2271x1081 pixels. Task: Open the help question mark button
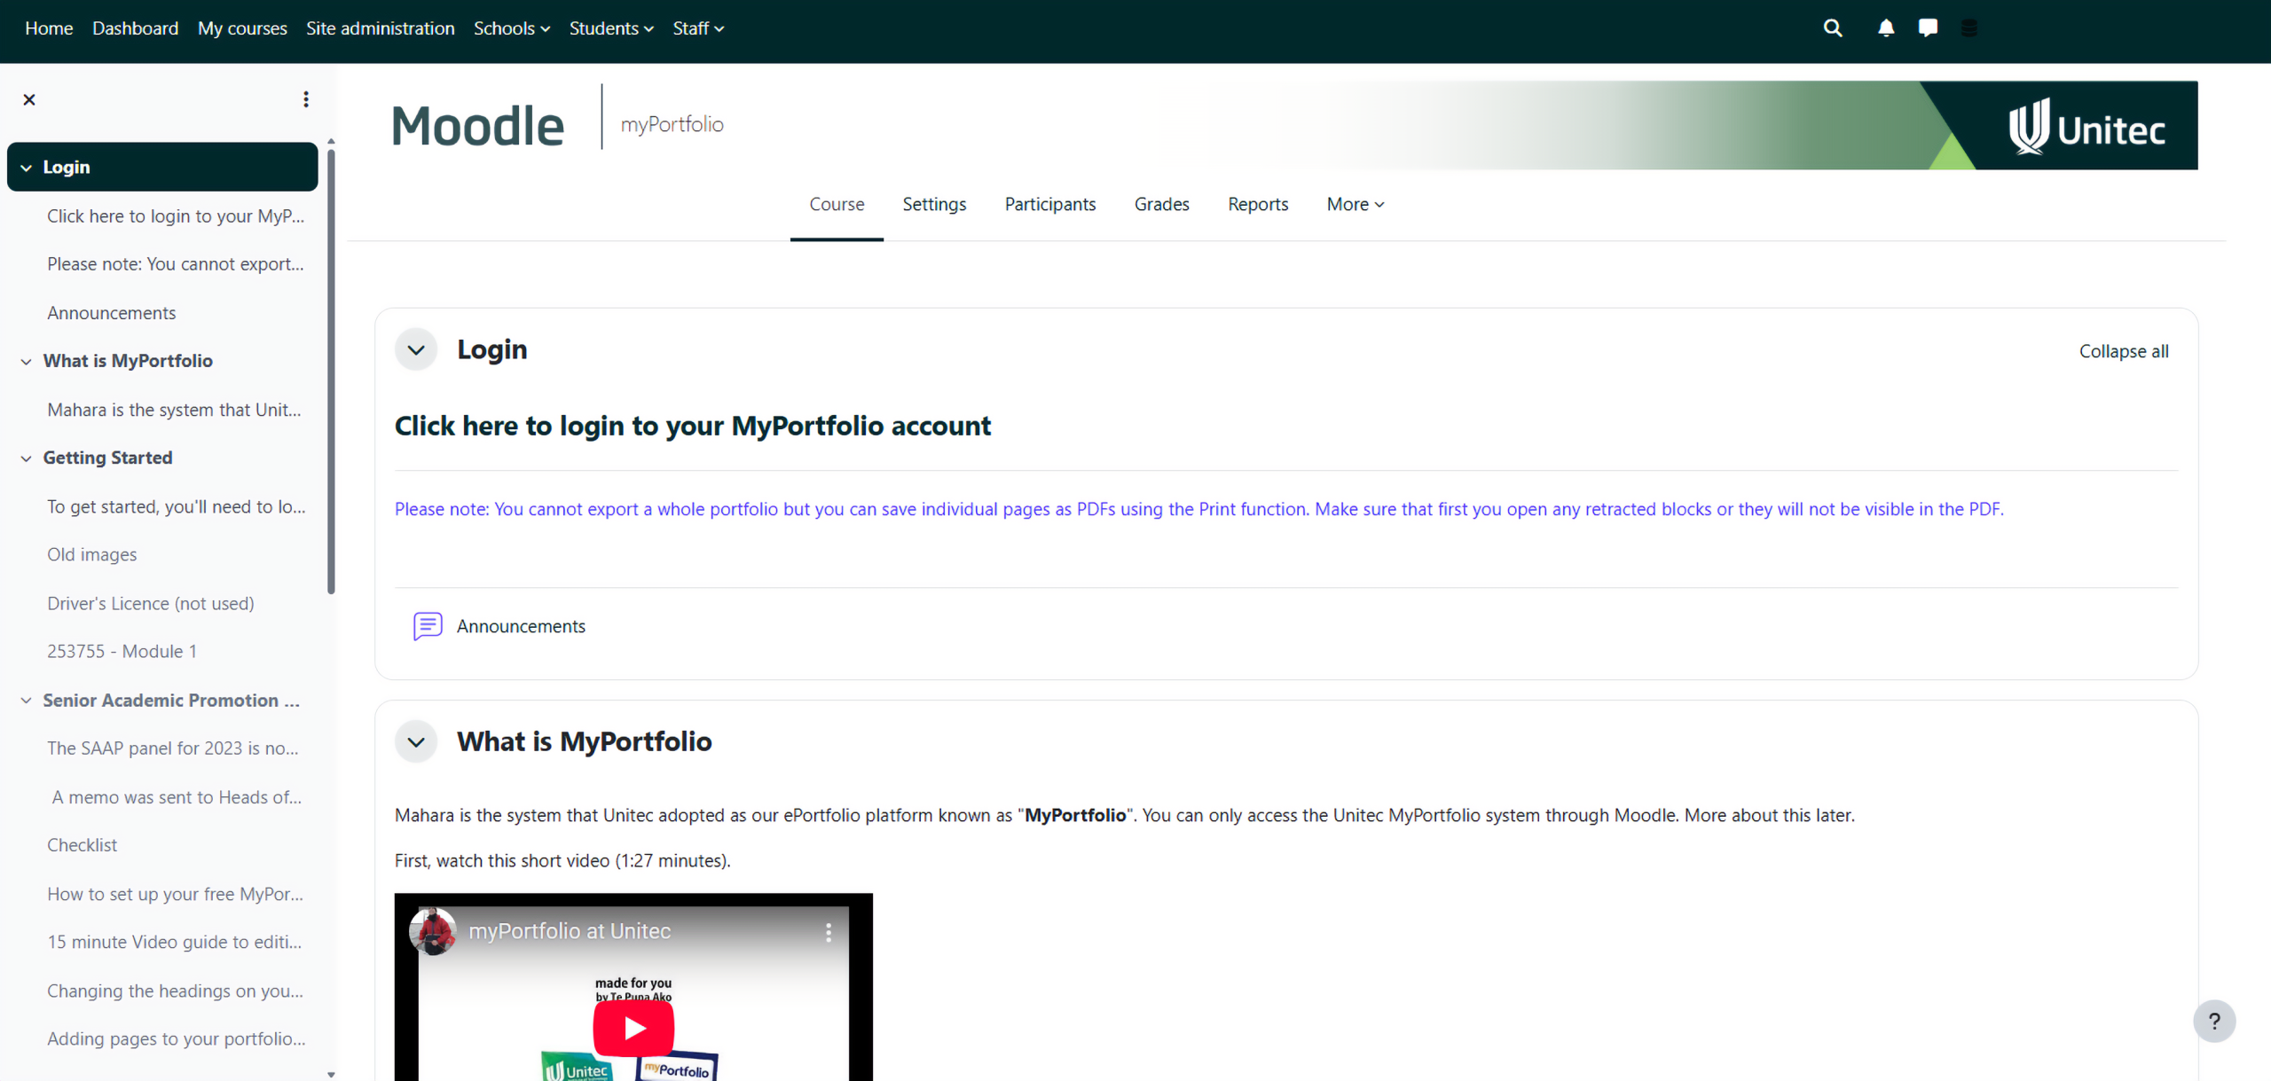point(2214,1022)
